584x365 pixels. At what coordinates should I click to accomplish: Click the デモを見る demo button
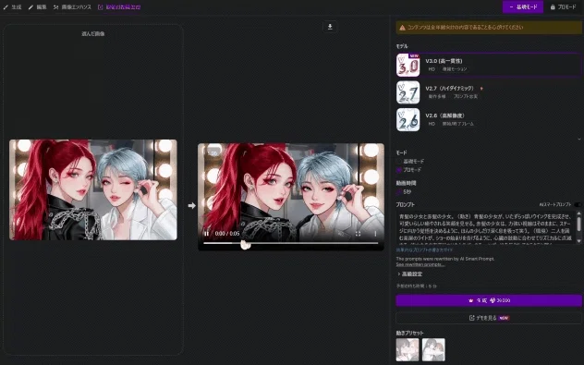488,318
